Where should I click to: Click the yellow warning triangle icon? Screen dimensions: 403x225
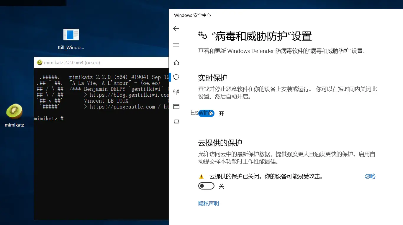pyautogui.click(x=201, y=177)
